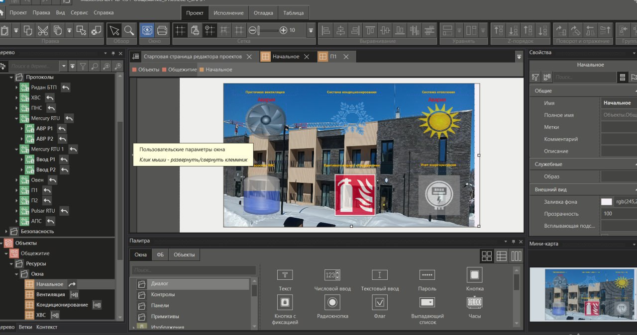Align objects to top edge in Выравнивание

[x=370, y=30]
